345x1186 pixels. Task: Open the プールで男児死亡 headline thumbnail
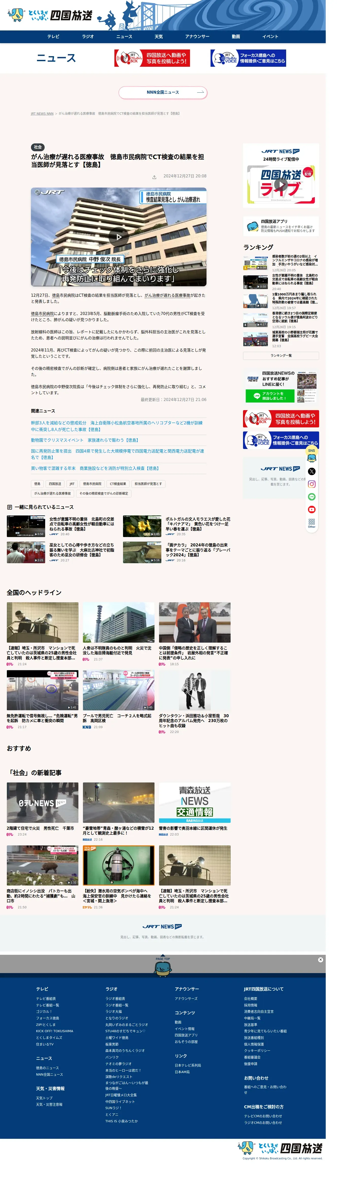tap(119, 690)
